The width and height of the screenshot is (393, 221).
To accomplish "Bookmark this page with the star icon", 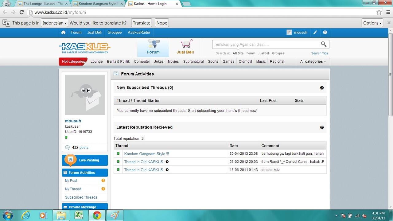I will [x=379, y=12].
